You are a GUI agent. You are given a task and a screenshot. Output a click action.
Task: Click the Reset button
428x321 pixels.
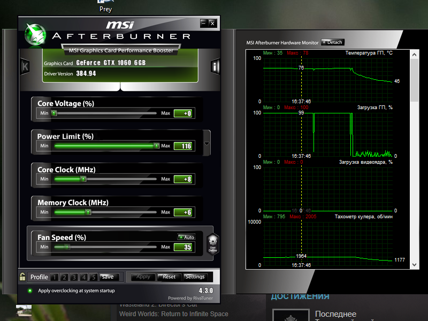[x=169, y=277]
